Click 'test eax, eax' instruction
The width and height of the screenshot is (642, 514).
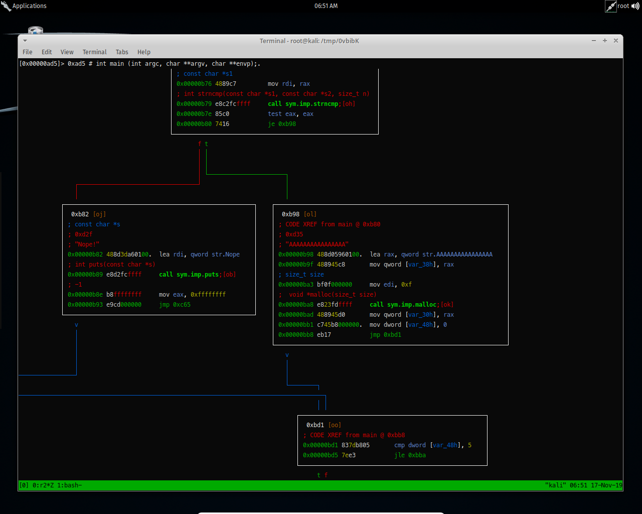coord(290,114)
